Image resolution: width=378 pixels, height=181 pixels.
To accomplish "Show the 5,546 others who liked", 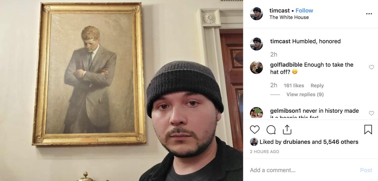I will 341,142.
